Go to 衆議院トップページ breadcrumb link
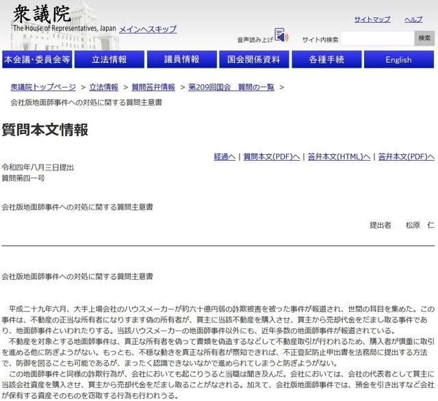438x401 pixels. pos(43,87)
